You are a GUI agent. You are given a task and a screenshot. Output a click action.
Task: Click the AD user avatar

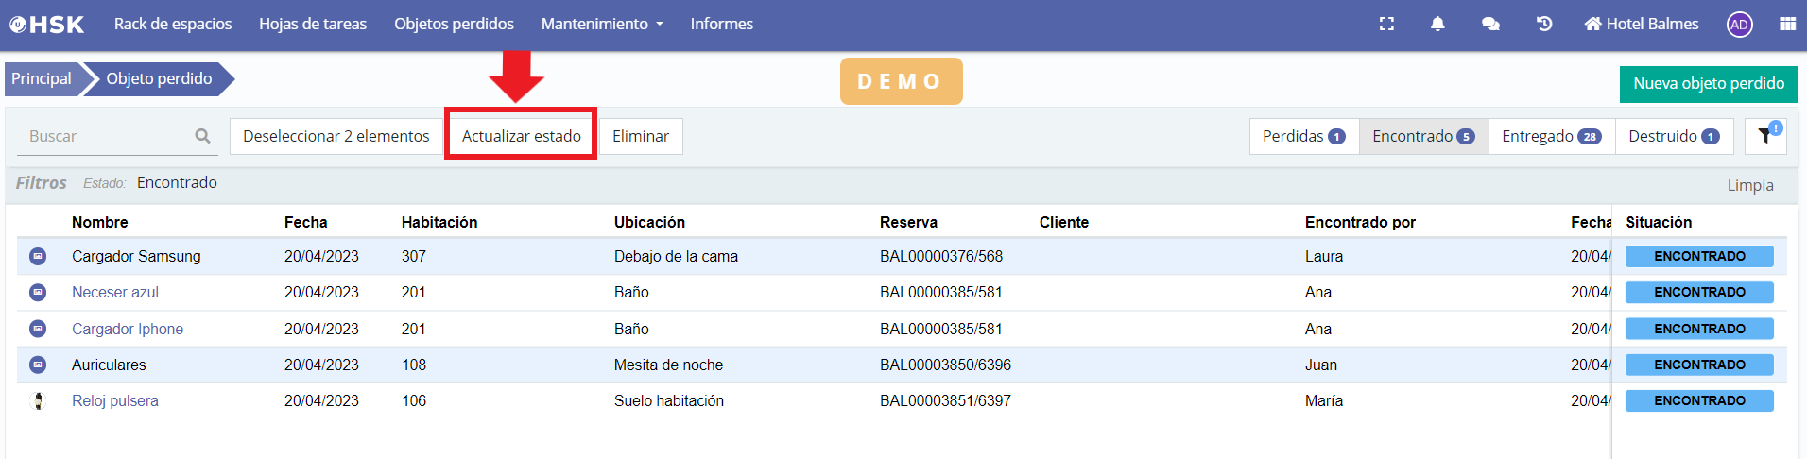tap(1739, 25)
